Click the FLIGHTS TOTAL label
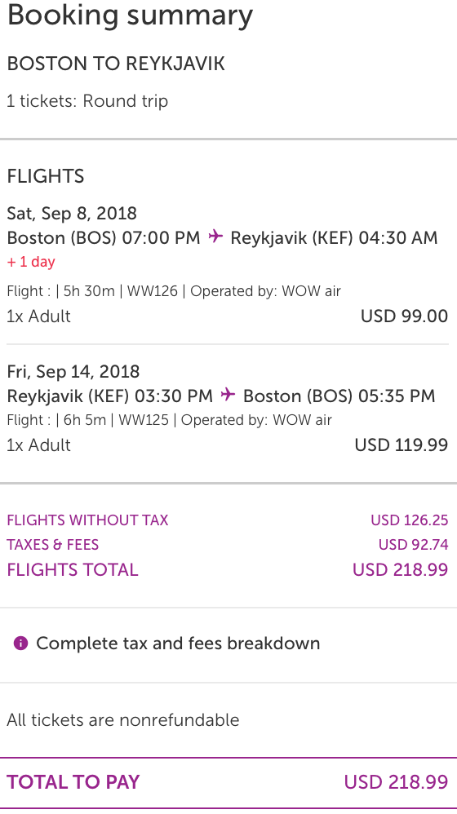 point(73,570)
